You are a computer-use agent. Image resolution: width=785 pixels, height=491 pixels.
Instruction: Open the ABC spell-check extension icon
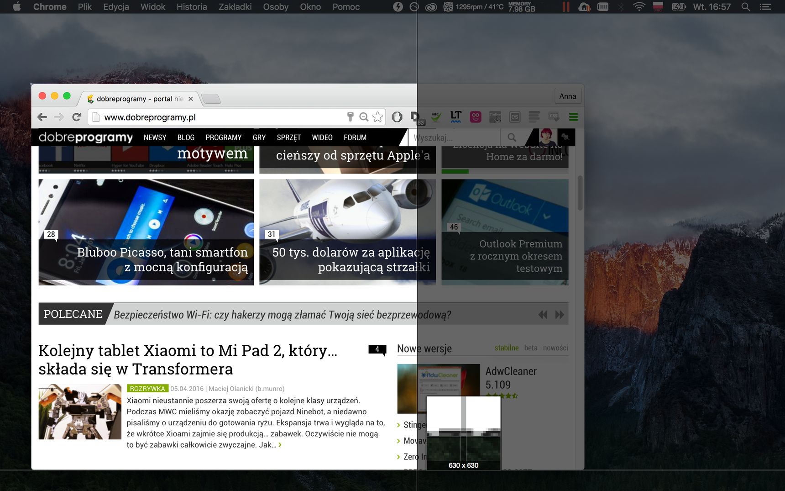point(436,117)
